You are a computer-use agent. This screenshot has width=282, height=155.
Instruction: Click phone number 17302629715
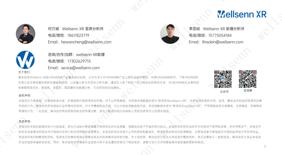(x=79, y=61)
